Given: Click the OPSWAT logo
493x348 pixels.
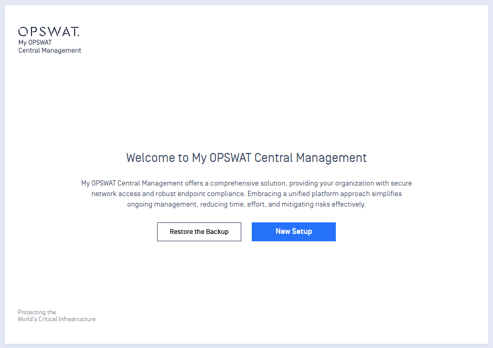Looking at the screenshot, I should coord(49,32).
